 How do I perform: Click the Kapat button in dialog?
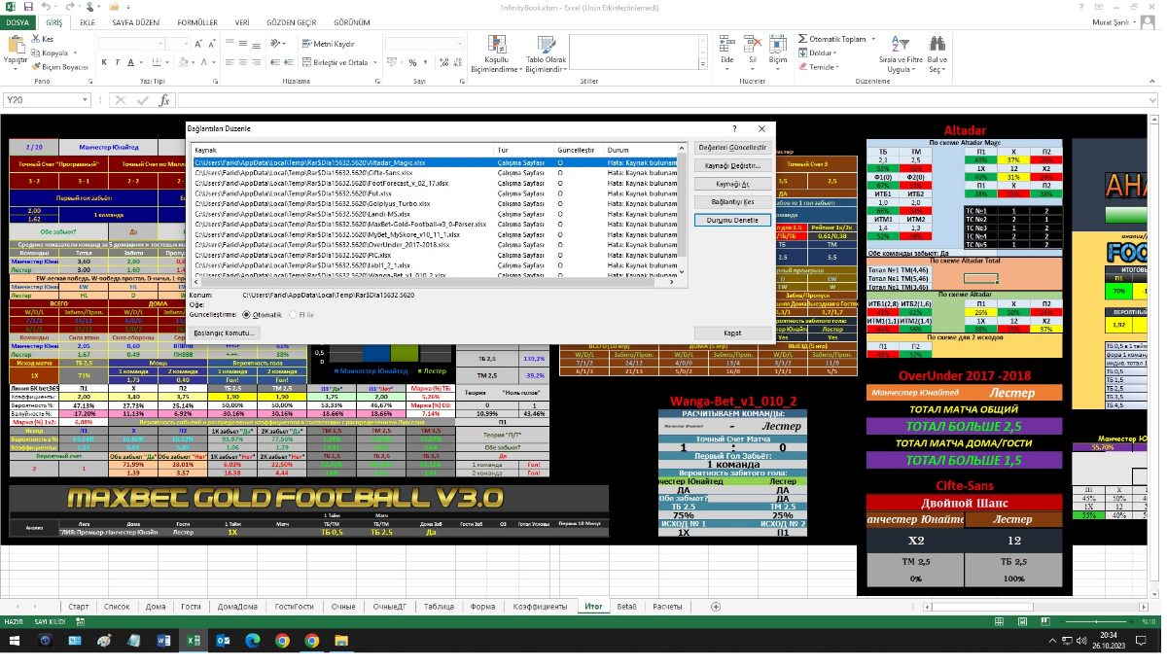pos(732,333)
